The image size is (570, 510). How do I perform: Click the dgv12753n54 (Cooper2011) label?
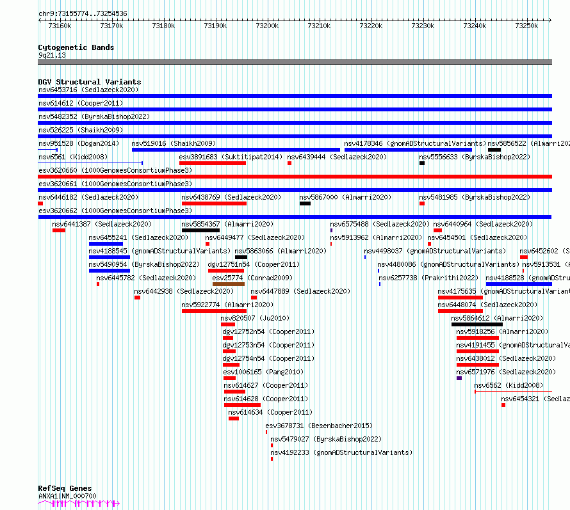pyautogui.click(x=268, y=345)
